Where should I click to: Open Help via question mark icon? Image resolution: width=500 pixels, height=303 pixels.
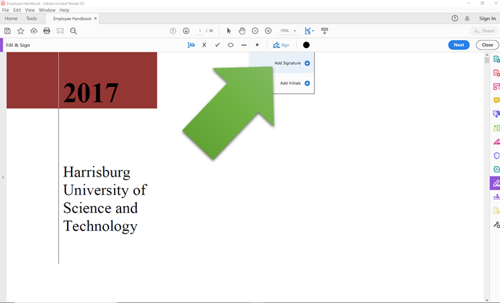[x=454, y=19]
